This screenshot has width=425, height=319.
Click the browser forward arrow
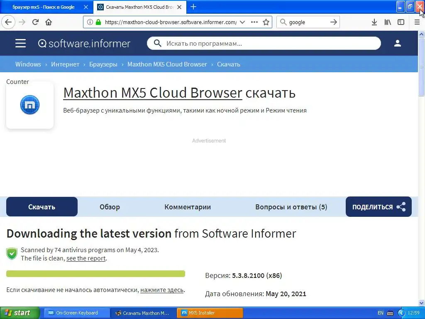22,22
